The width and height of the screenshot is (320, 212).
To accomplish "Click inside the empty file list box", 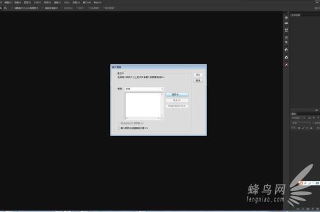I will (143, 105).
